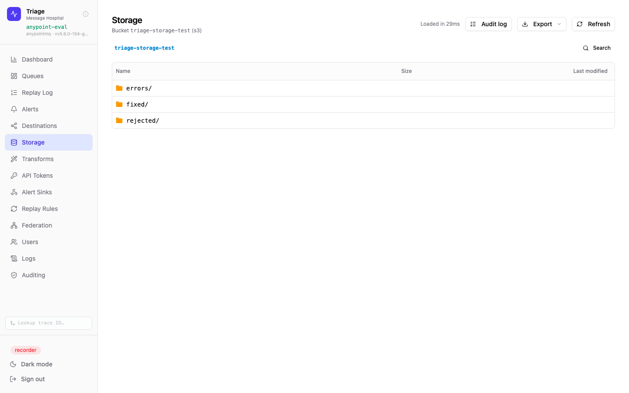Open the fixed/ folder row

click(x=363, y=104)
